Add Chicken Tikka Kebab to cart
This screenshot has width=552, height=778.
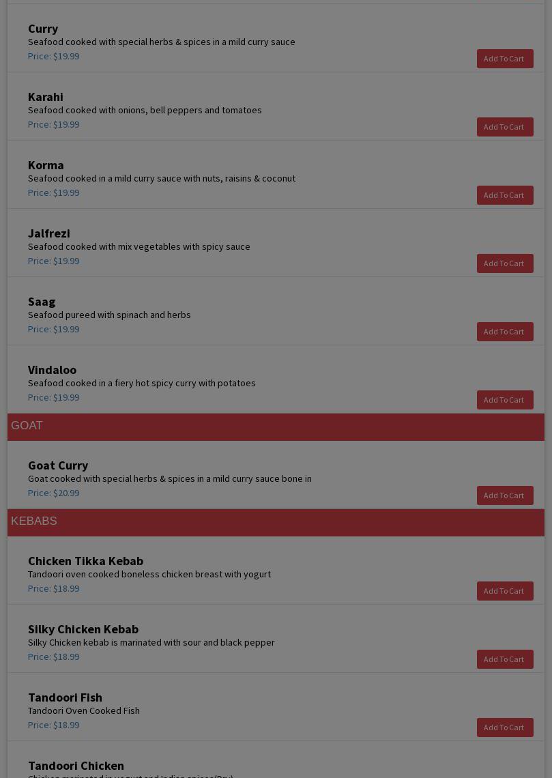coord(504,591)
